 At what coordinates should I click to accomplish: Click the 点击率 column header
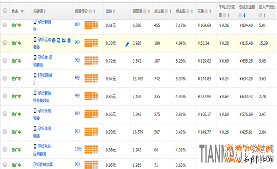pos(181,12)
